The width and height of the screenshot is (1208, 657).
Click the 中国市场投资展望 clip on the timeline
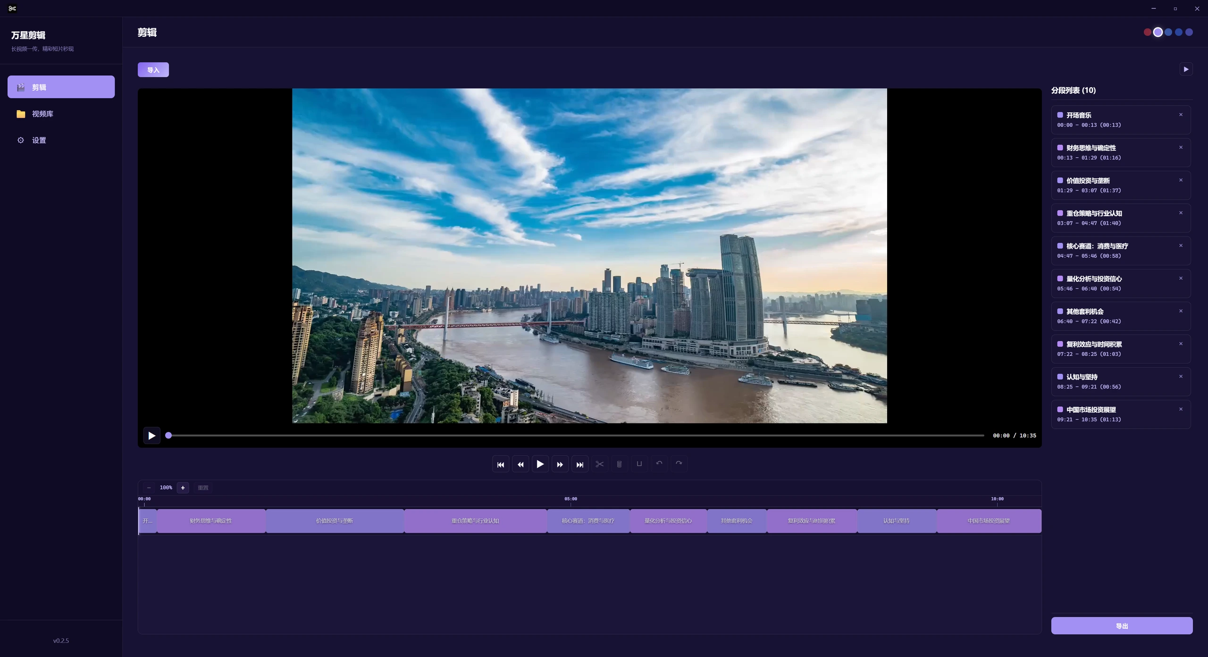(989, 521)
